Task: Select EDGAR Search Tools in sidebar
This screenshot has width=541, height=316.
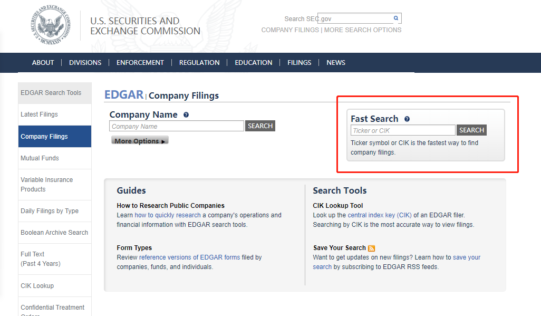Action: point(55,93)
